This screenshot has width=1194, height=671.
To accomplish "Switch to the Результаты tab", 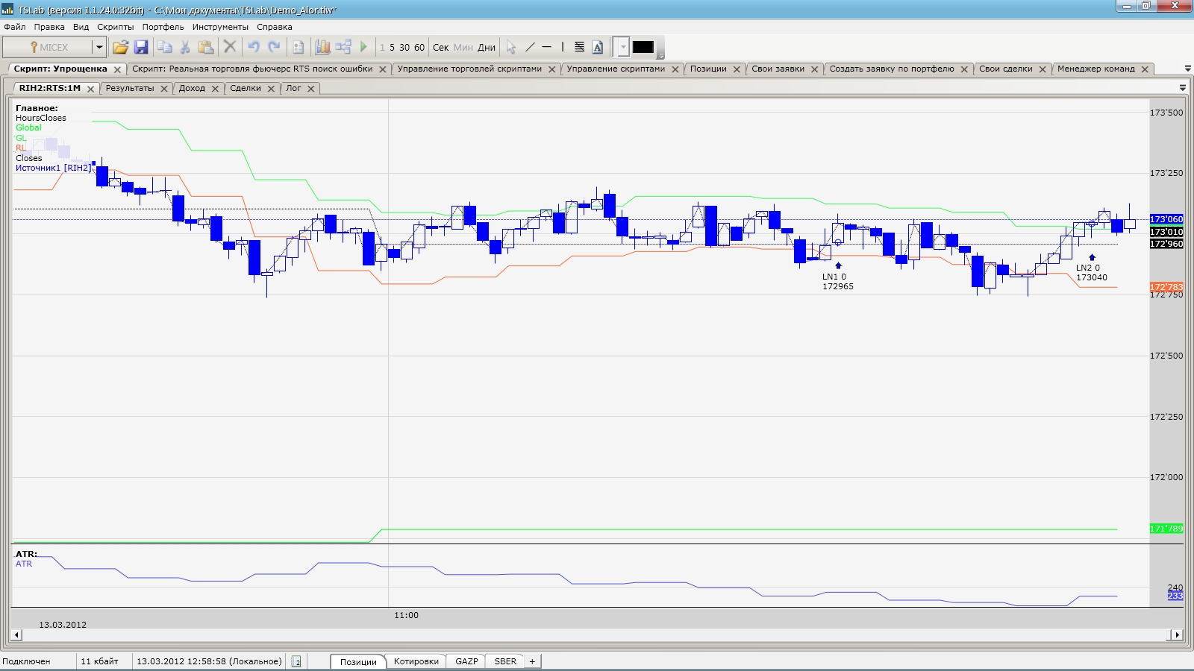I will pos(130,88).
